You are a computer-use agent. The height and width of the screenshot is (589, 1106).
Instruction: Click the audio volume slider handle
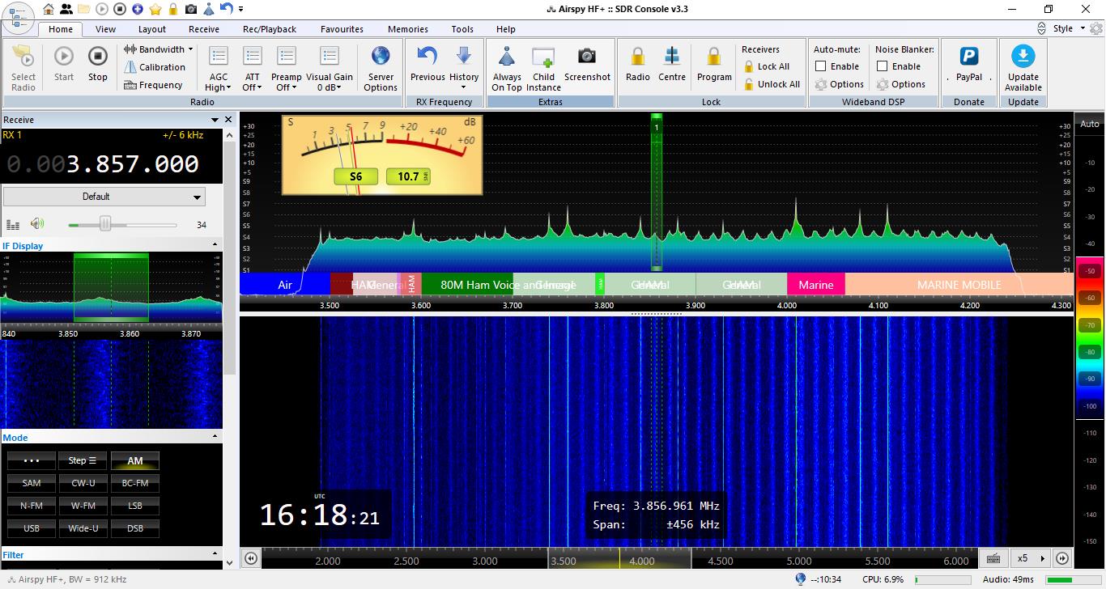pyautogui.click(x=105, y=224)
